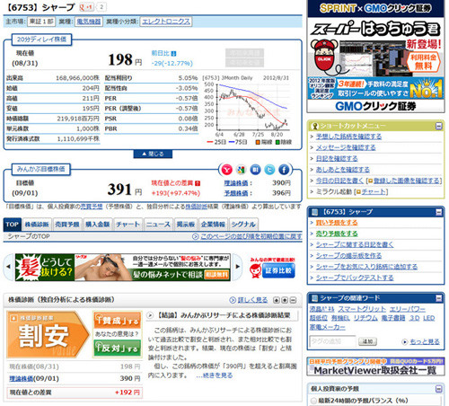
Task: Share via Google bookmark icon
Action: pos(241,170)
